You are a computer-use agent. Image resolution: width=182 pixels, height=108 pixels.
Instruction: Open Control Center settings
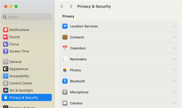click(x=21, y=83)
